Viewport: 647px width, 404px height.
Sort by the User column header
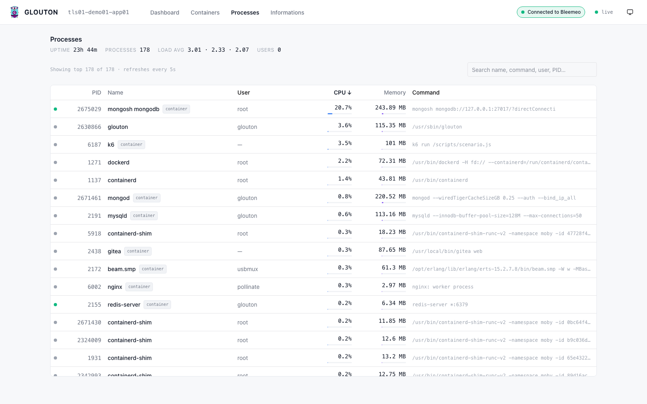tap(243, 93)
